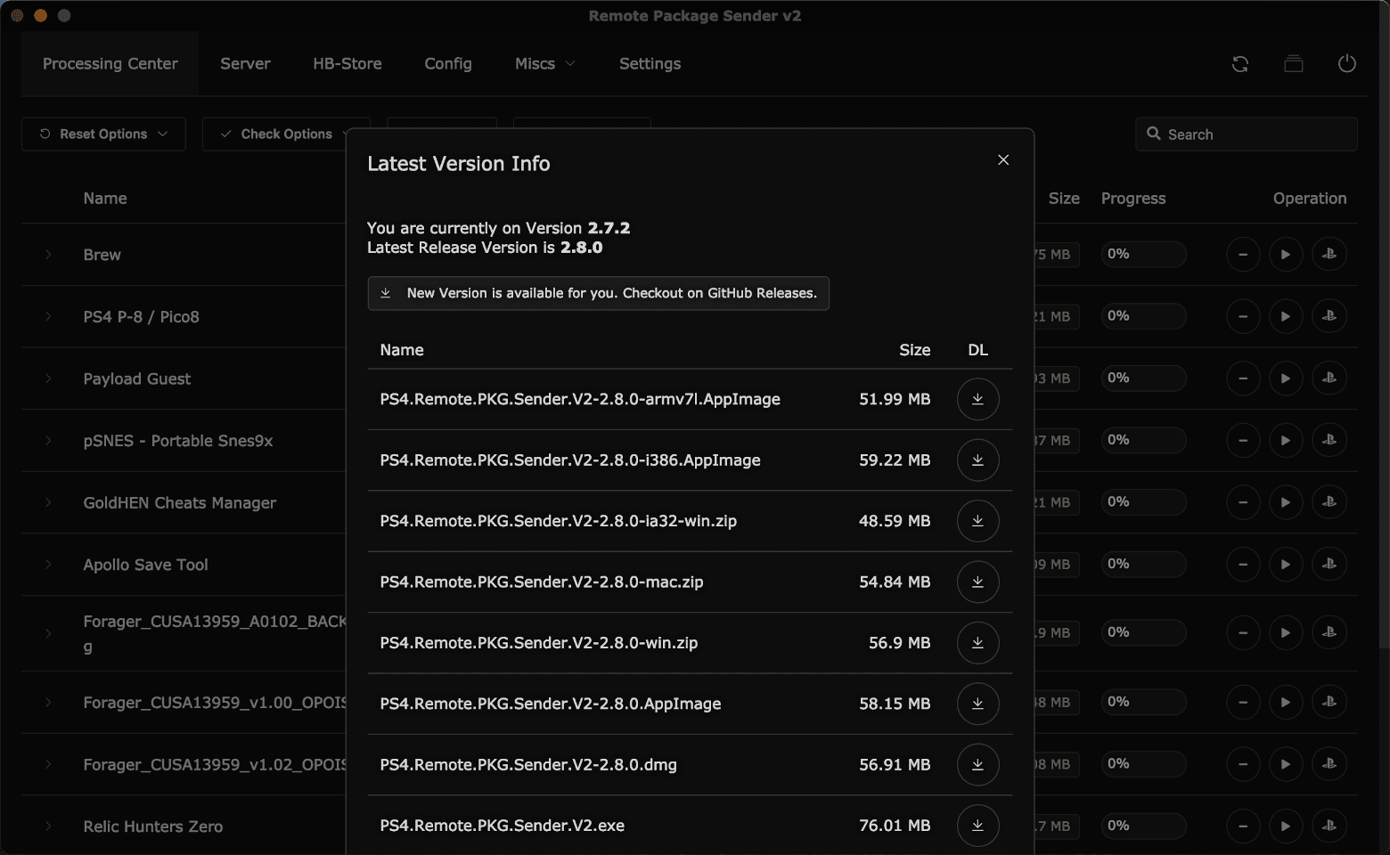Open the Settings tab
The height and width of the screenshot is (855, 1390).
[x=650, y=64]
